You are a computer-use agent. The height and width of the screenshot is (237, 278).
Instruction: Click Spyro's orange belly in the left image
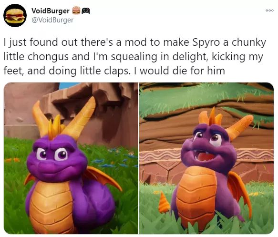pyautogui.click(x=51, y=206)
